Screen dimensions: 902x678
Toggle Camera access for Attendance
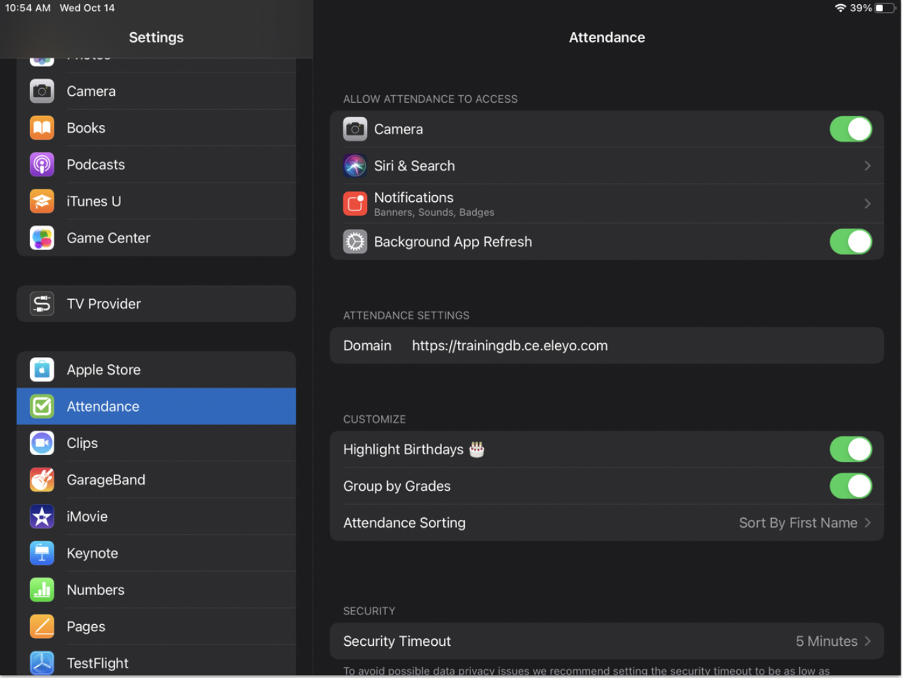pyautogui.click(x=850, y=129)
